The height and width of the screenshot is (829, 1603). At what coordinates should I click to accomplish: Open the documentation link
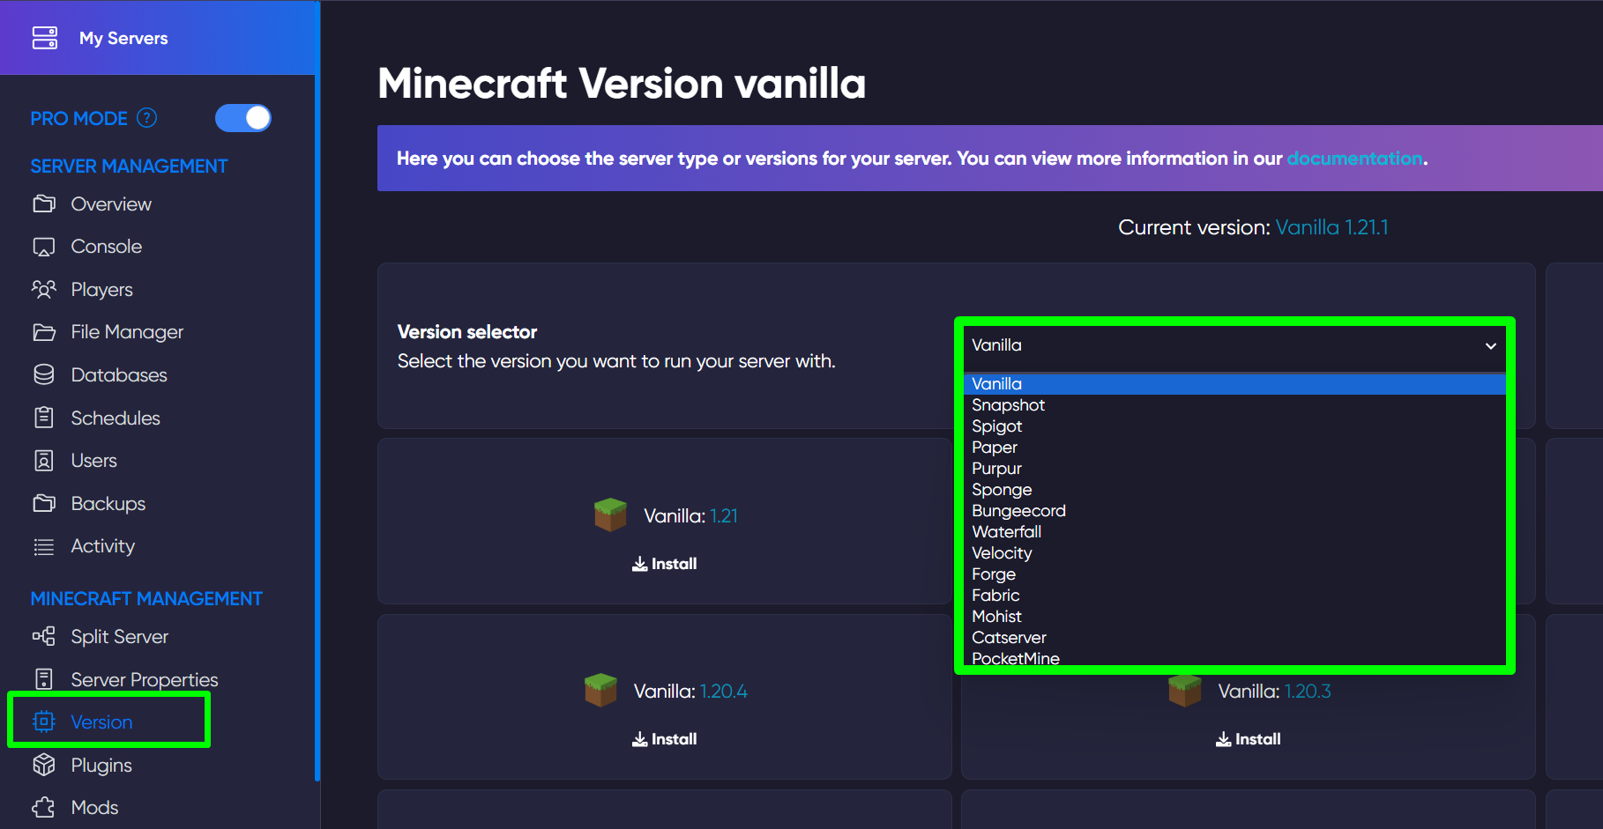[1355, 159]
